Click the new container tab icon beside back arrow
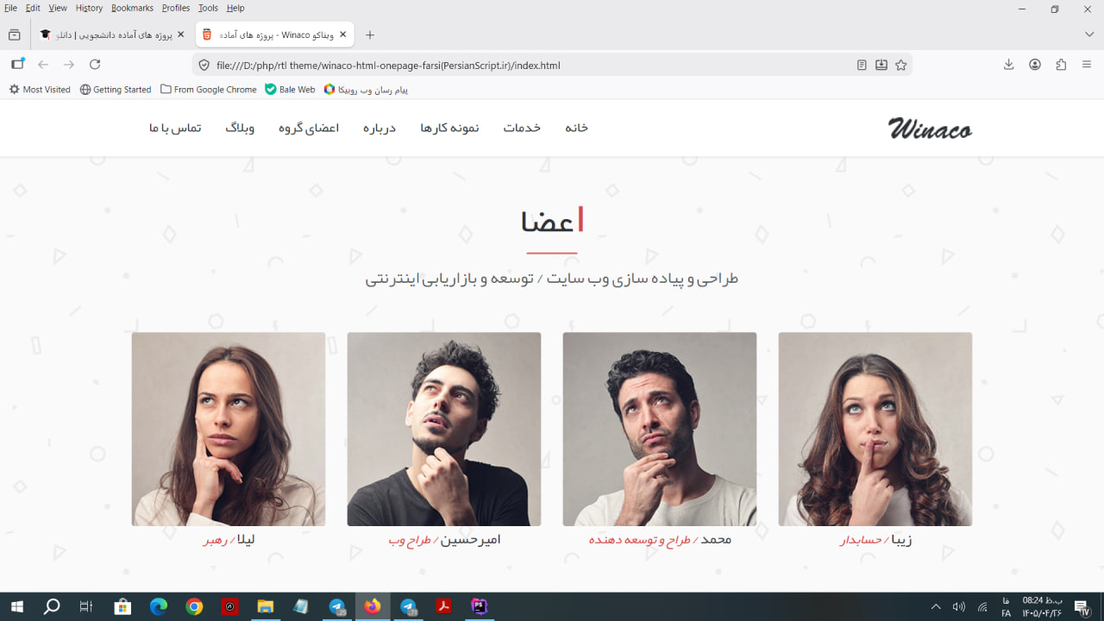Screen dimensions: 1104x621 (x=17, y=64)
